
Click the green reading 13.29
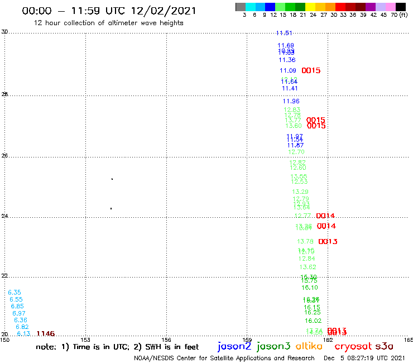tap(300, 192)
